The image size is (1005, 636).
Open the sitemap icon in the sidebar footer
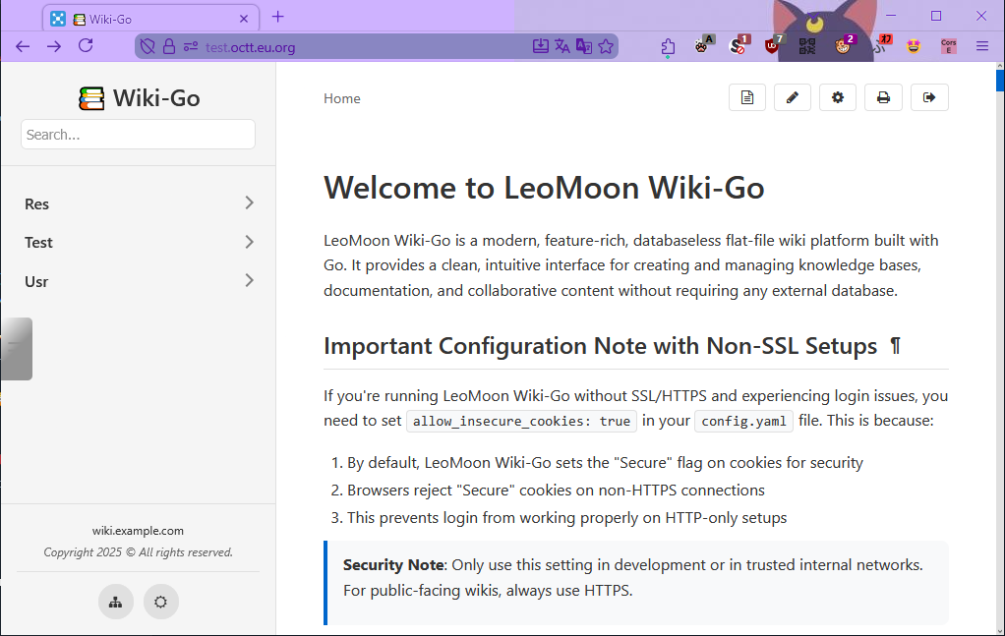116,602
